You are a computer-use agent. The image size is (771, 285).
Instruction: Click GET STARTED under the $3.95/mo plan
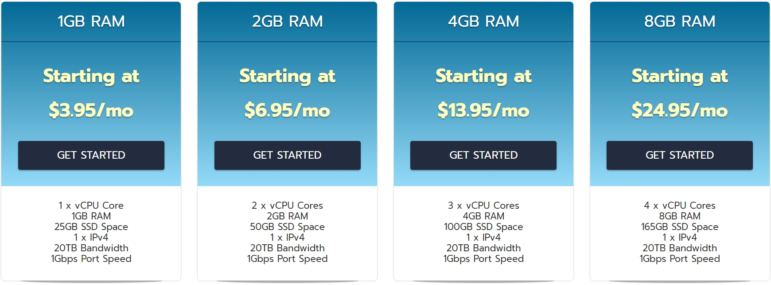(91, 155)
